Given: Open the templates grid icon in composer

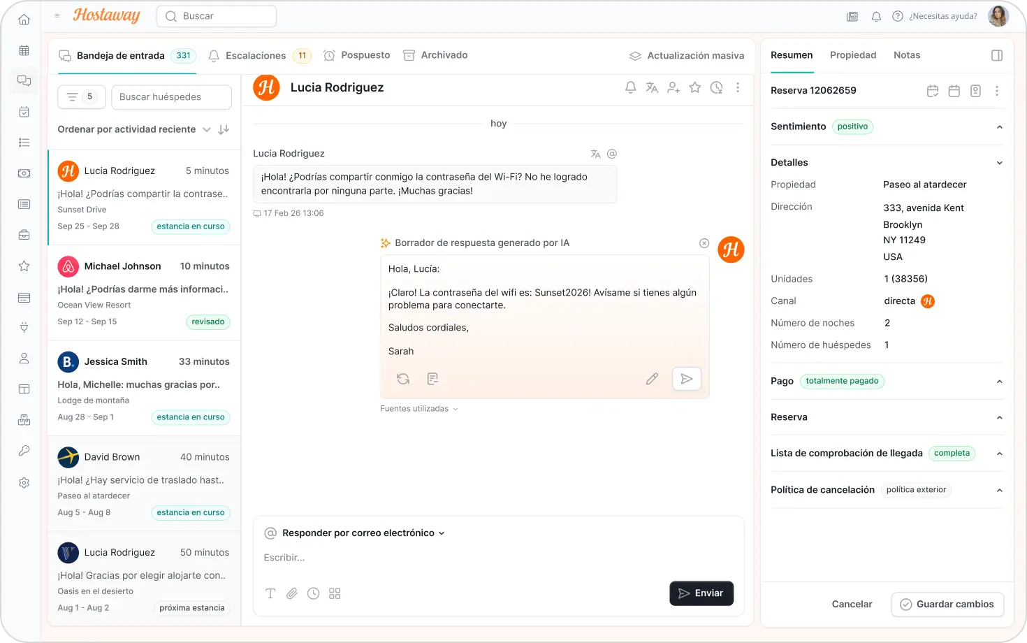Looking at the screenshot, I should [x=335, y=593].
